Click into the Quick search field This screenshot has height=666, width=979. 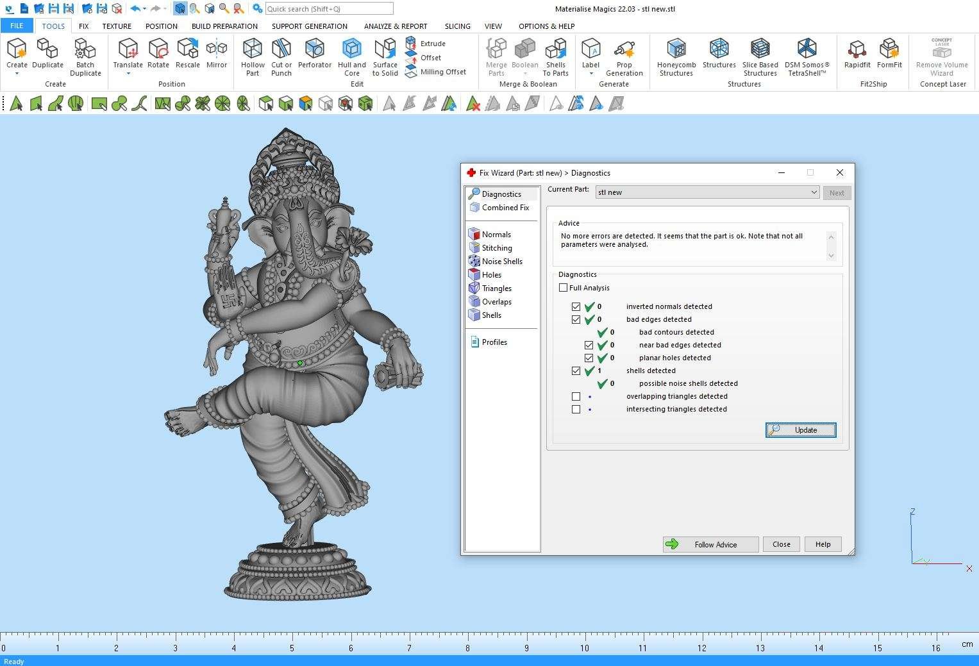click(x=328, y=9)
